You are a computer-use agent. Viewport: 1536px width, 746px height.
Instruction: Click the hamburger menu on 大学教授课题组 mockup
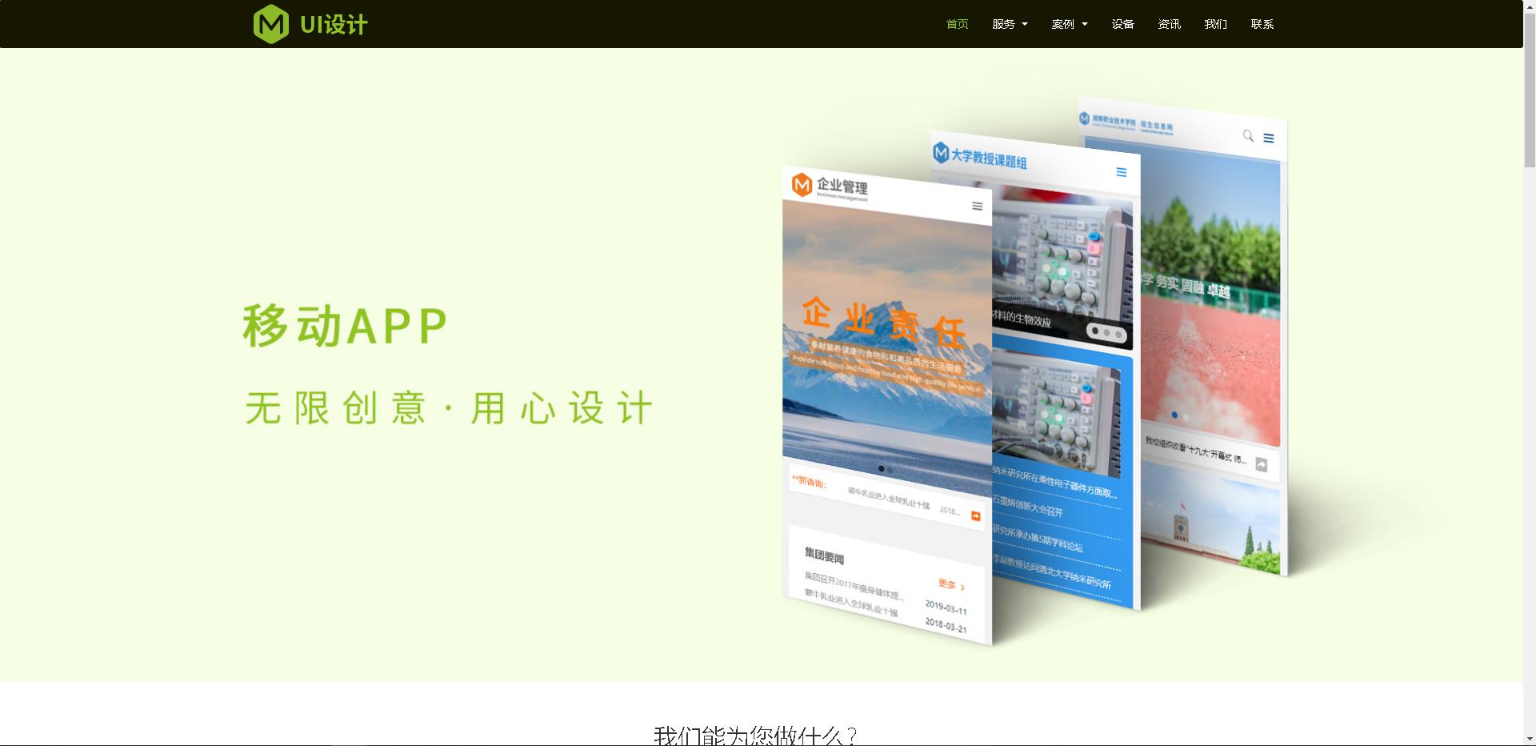1121,172
